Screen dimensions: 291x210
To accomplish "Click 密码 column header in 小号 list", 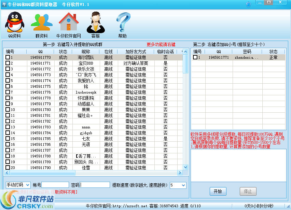I will (247, 52).
